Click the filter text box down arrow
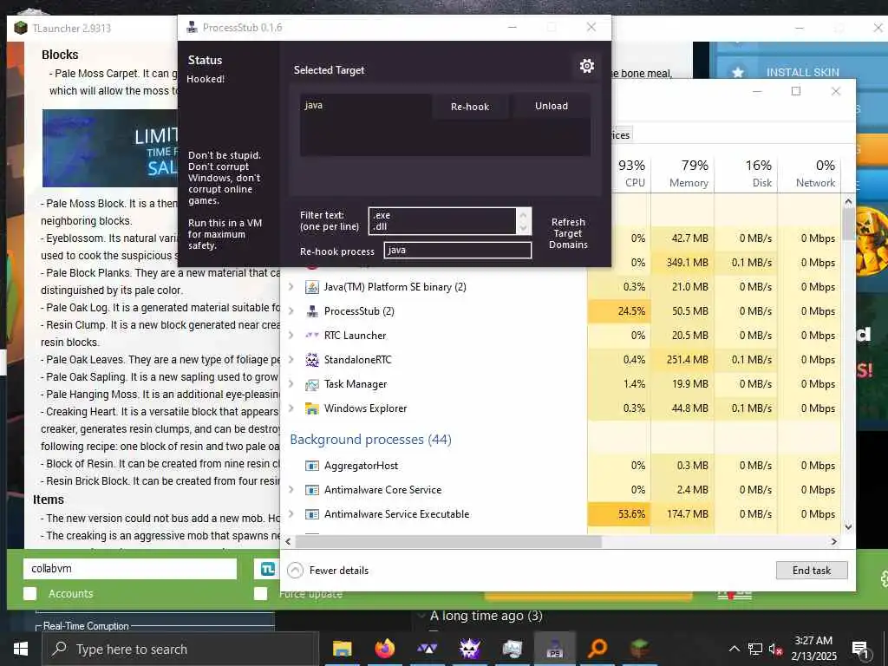 [x=523, y=228]
